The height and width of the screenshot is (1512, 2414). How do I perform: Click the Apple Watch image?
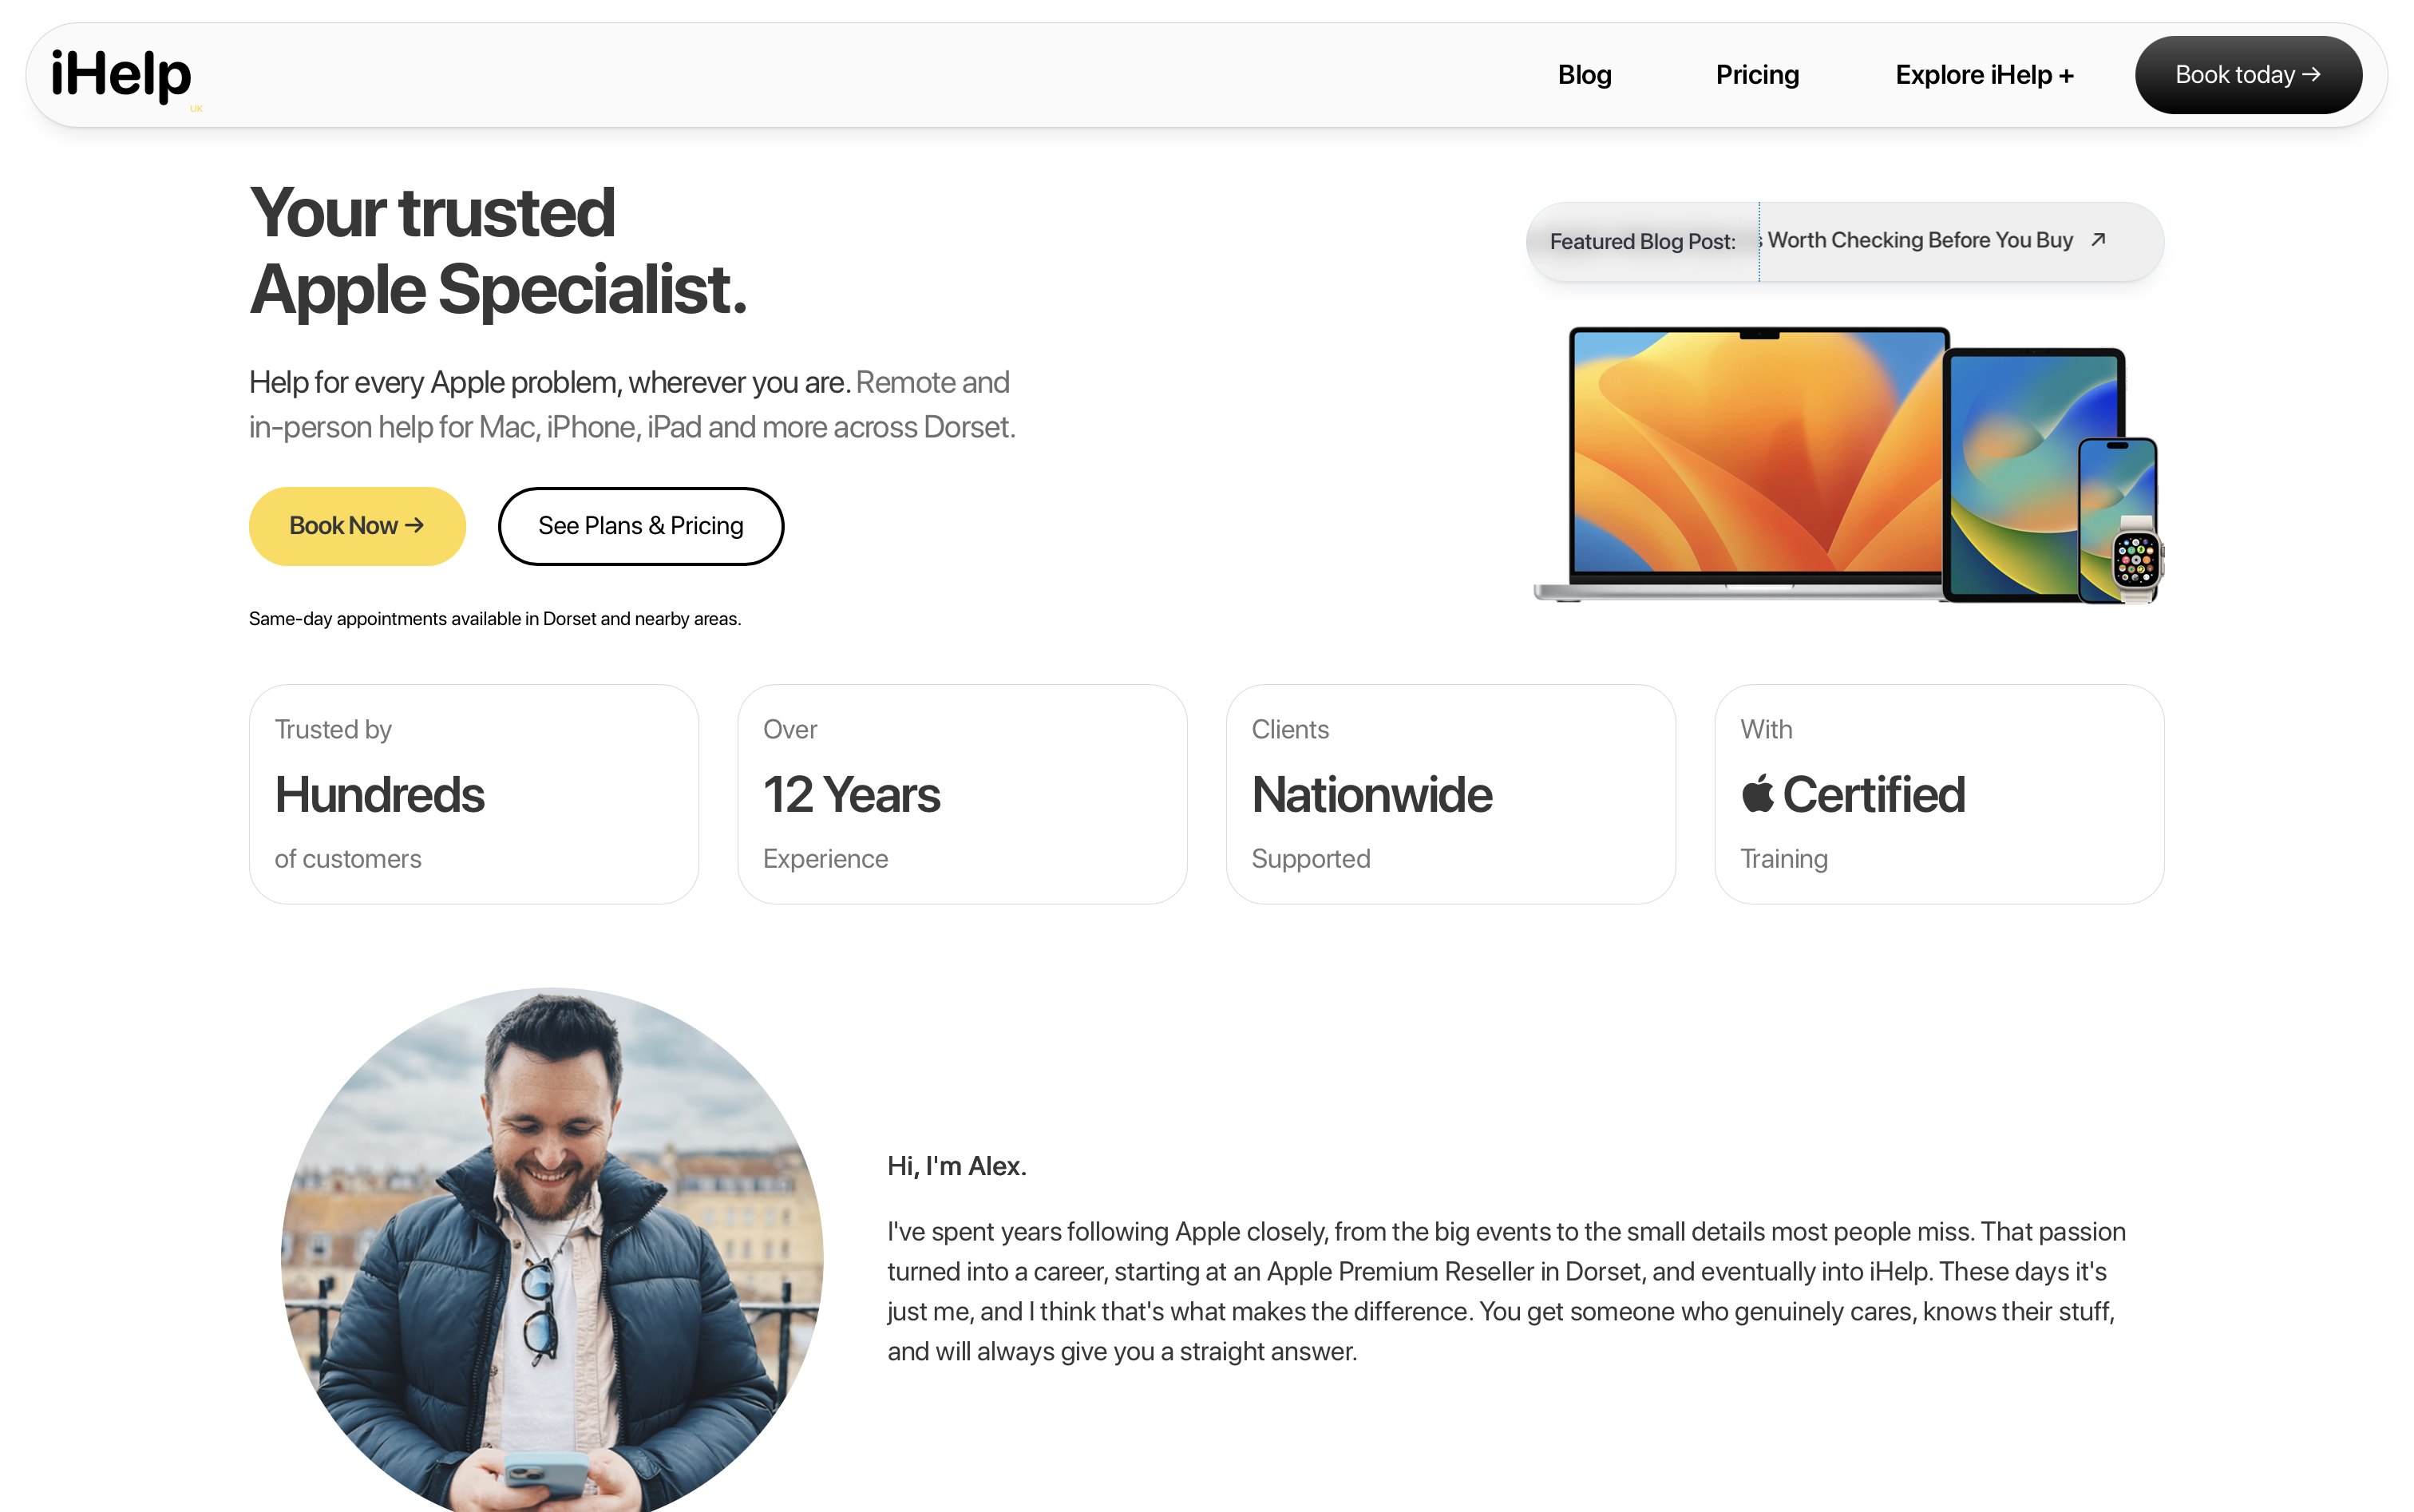2137,558
